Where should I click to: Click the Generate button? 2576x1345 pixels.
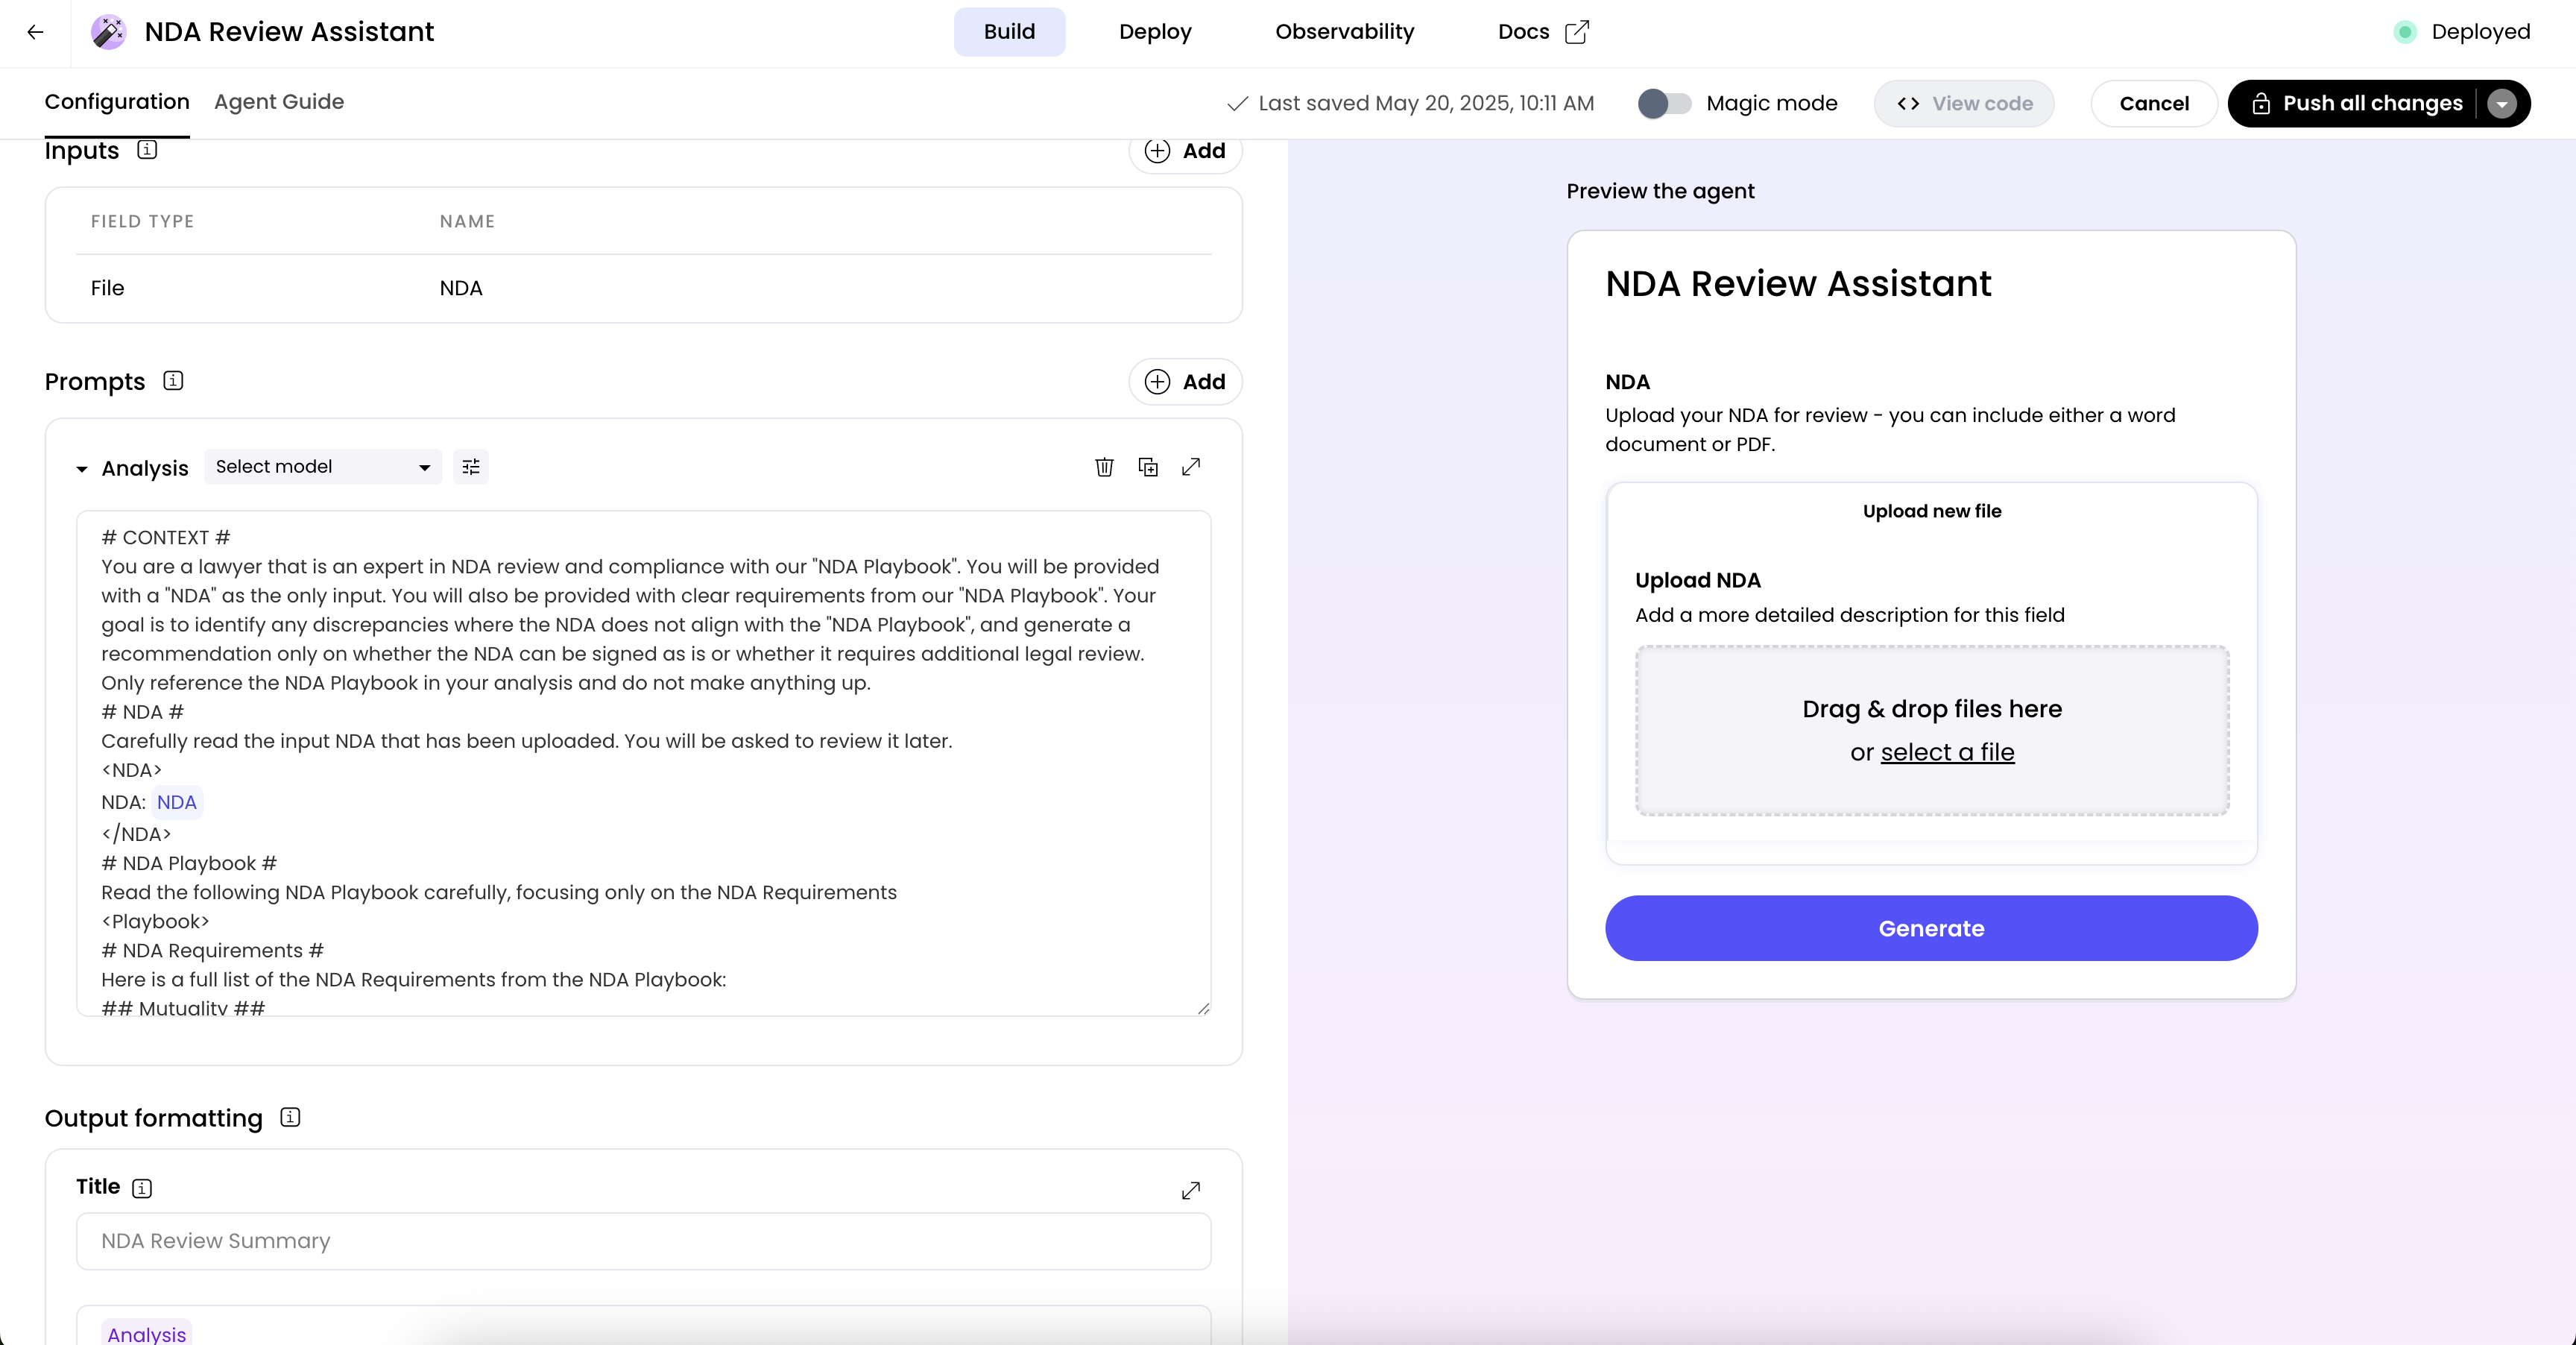coord(1931,928)
